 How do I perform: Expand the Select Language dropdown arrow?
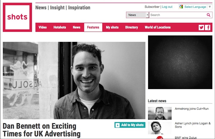(x=210, y=7)
